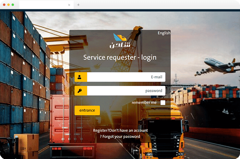Click the Shahin logo above the login title
240x159 pixels.
[x=120, y=41]
